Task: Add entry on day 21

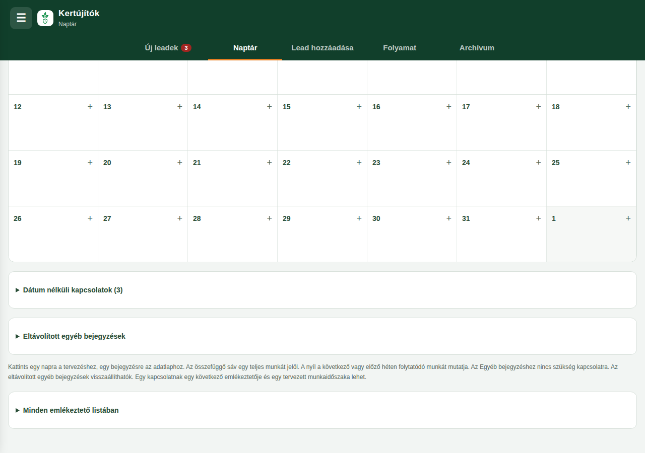Action: (270, 163)
